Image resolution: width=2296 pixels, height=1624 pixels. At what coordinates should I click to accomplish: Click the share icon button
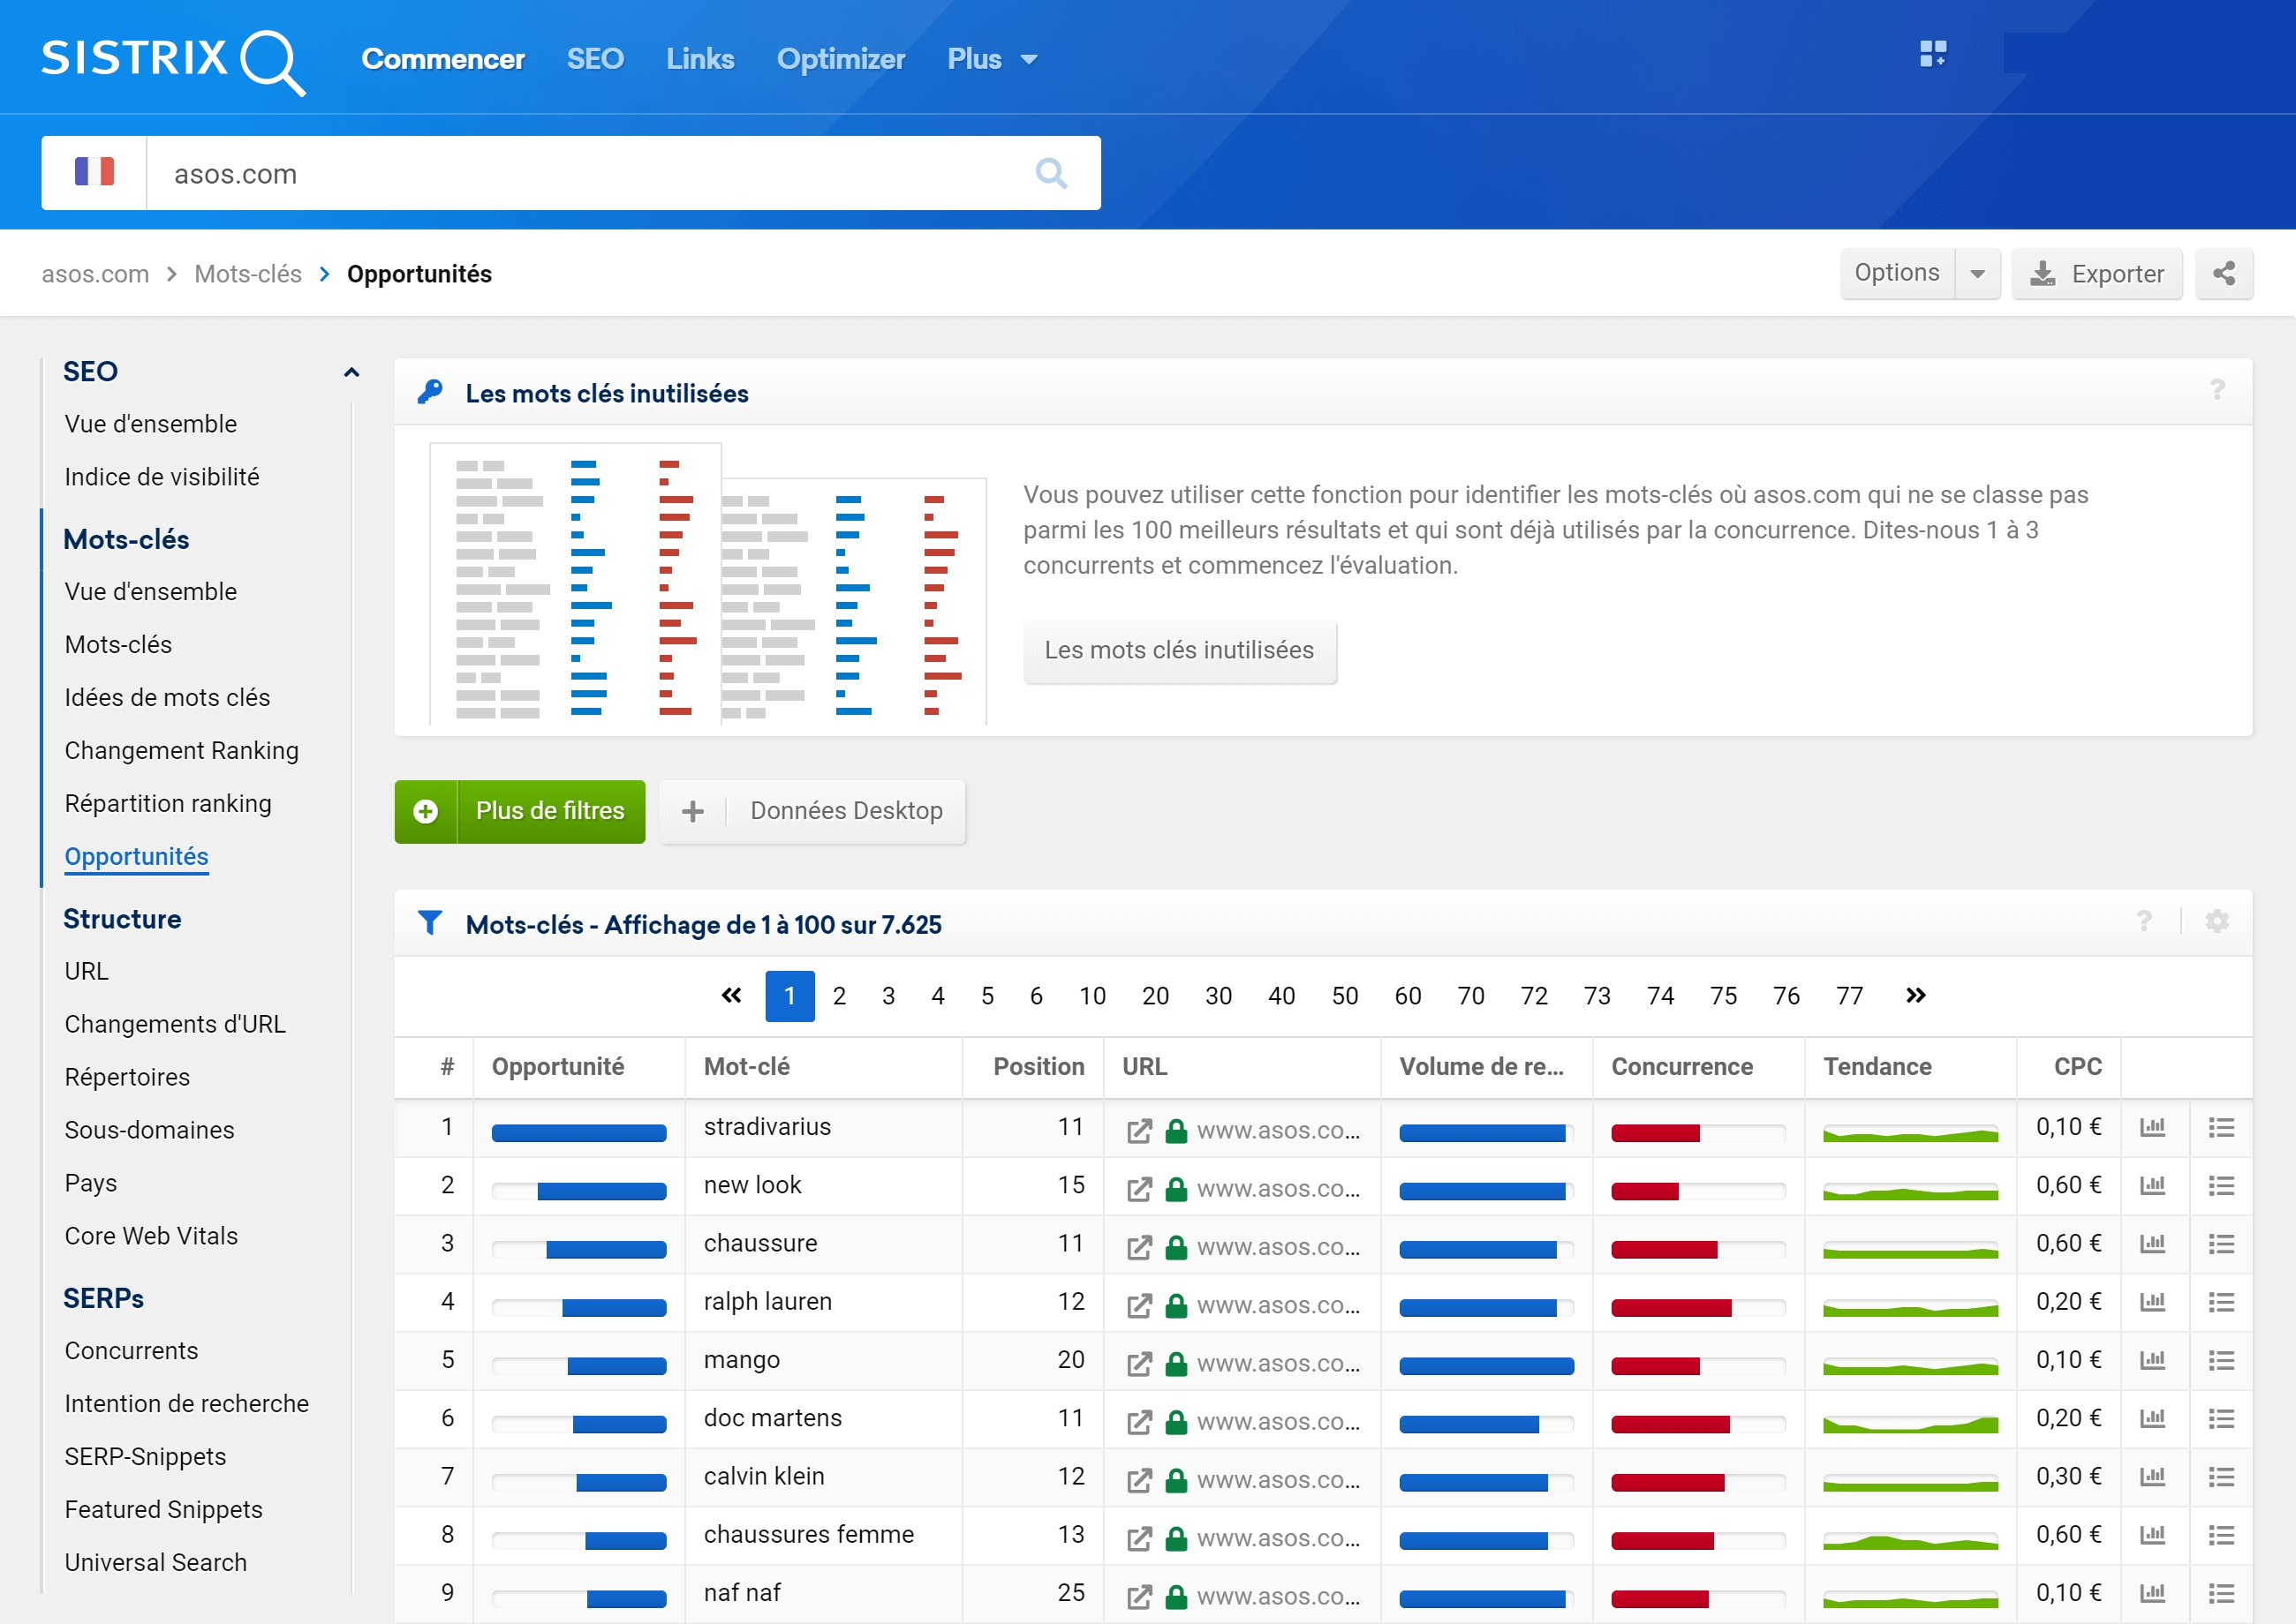pyautogui.click(x=2224, y=273)
